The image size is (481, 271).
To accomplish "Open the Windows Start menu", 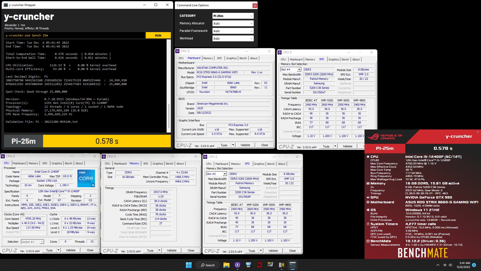I will (x=189, y=265).
